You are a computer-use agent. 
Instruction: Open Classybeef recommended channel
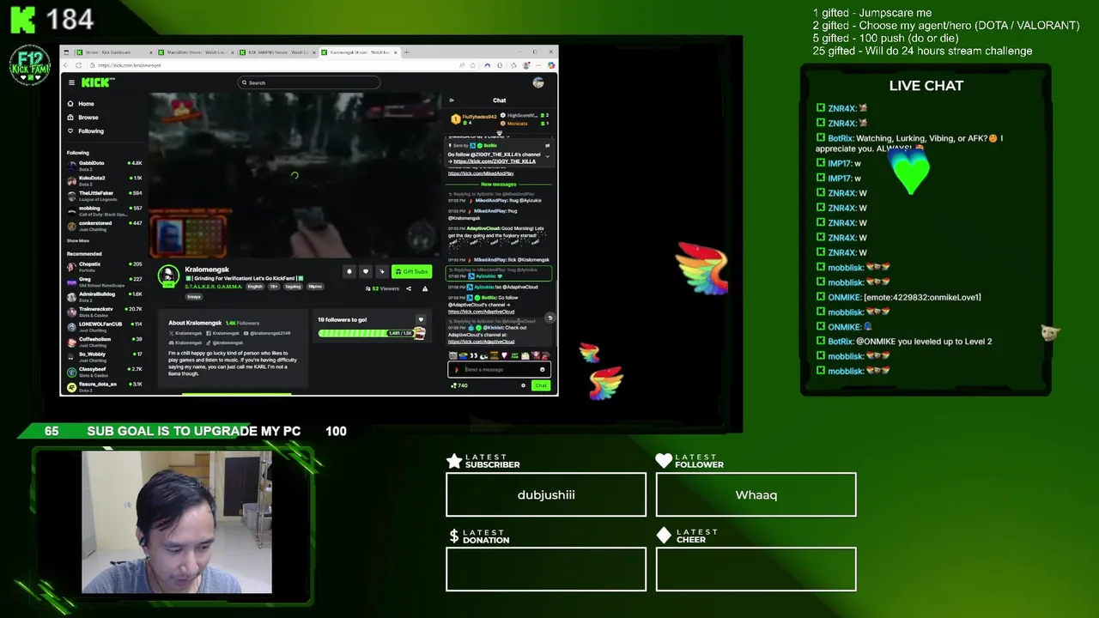(104, 371)
